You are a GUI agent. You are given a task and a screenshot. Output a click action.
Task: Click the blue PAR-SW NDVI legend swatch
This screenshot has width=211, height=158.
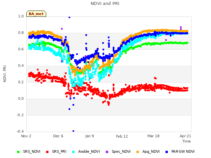tap(167, 152)
